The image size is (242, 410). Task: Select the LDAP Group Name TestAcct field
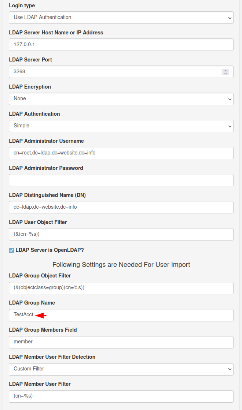pos(121,315)
